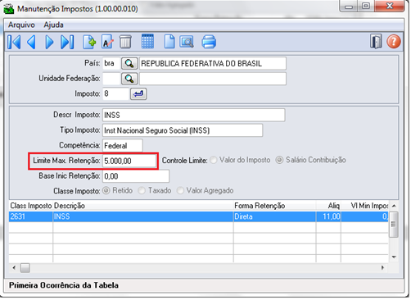
Task: Click the Tipo Imposto field
Action: 183,130
